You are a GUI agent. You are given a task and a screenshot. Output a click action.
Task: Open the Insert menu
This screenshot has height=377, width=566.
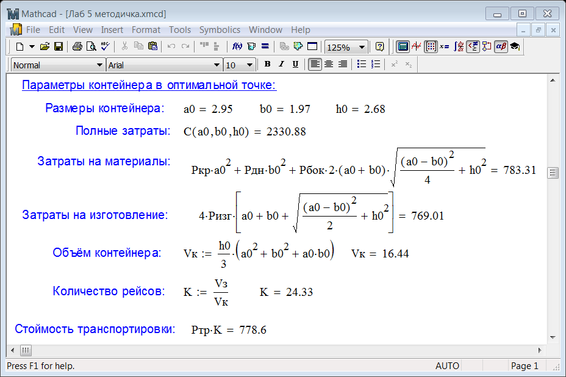(112, 29)
